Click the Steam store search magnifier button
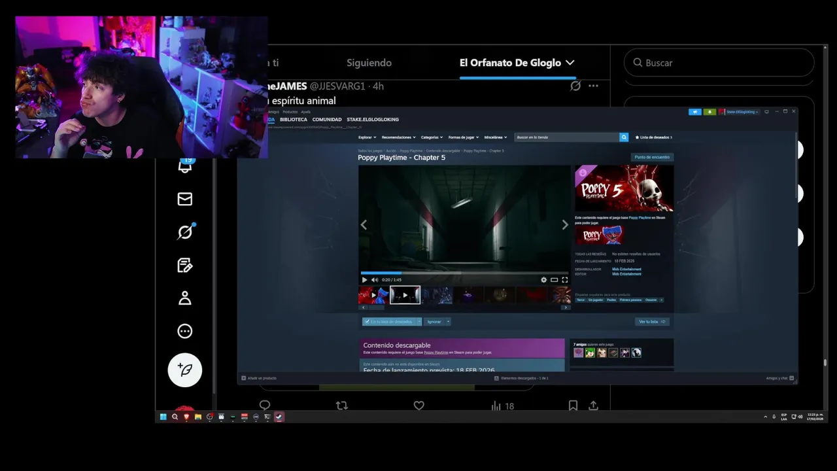 click(x=624, y=137)
